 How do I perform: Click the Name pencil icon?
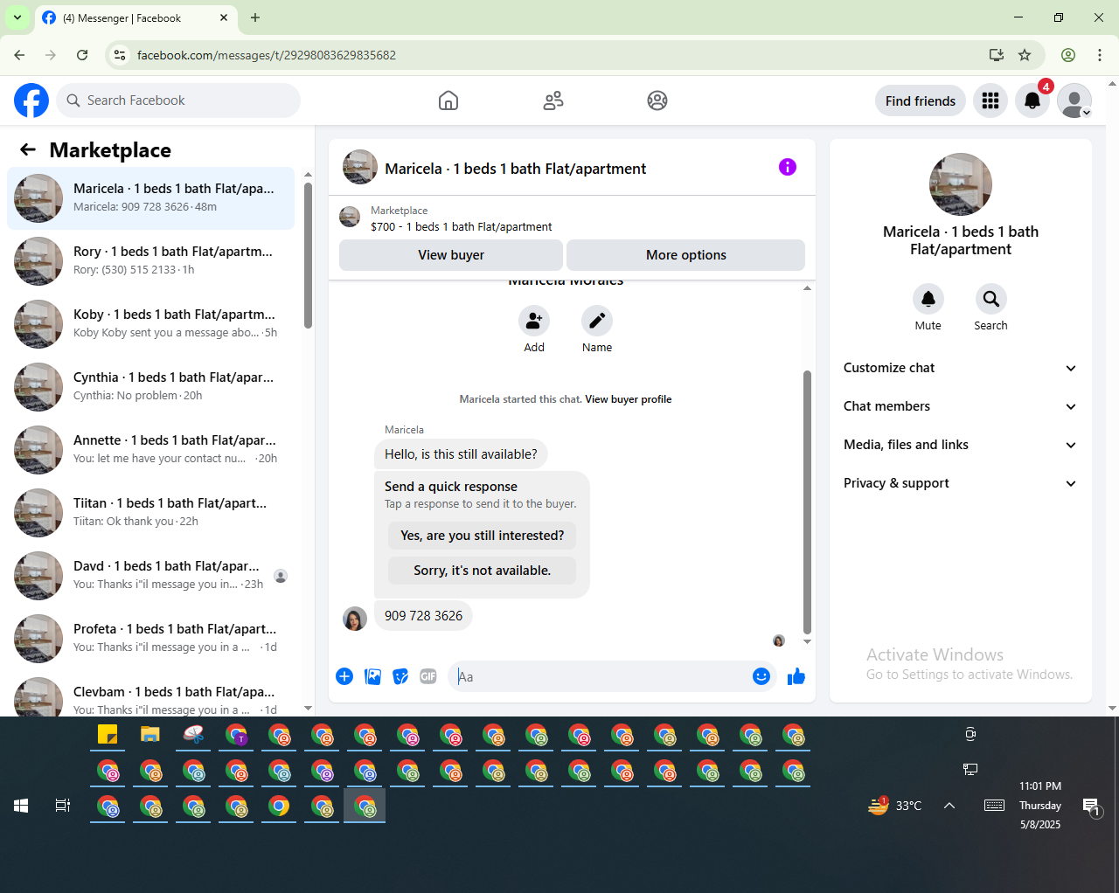click(597, 321)
